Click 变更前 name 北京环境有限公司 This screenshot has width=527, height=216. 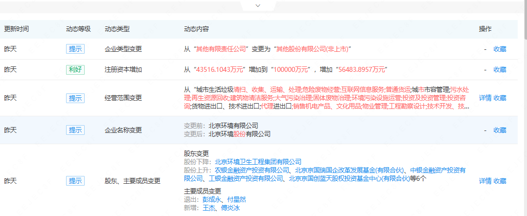(233, 126)
